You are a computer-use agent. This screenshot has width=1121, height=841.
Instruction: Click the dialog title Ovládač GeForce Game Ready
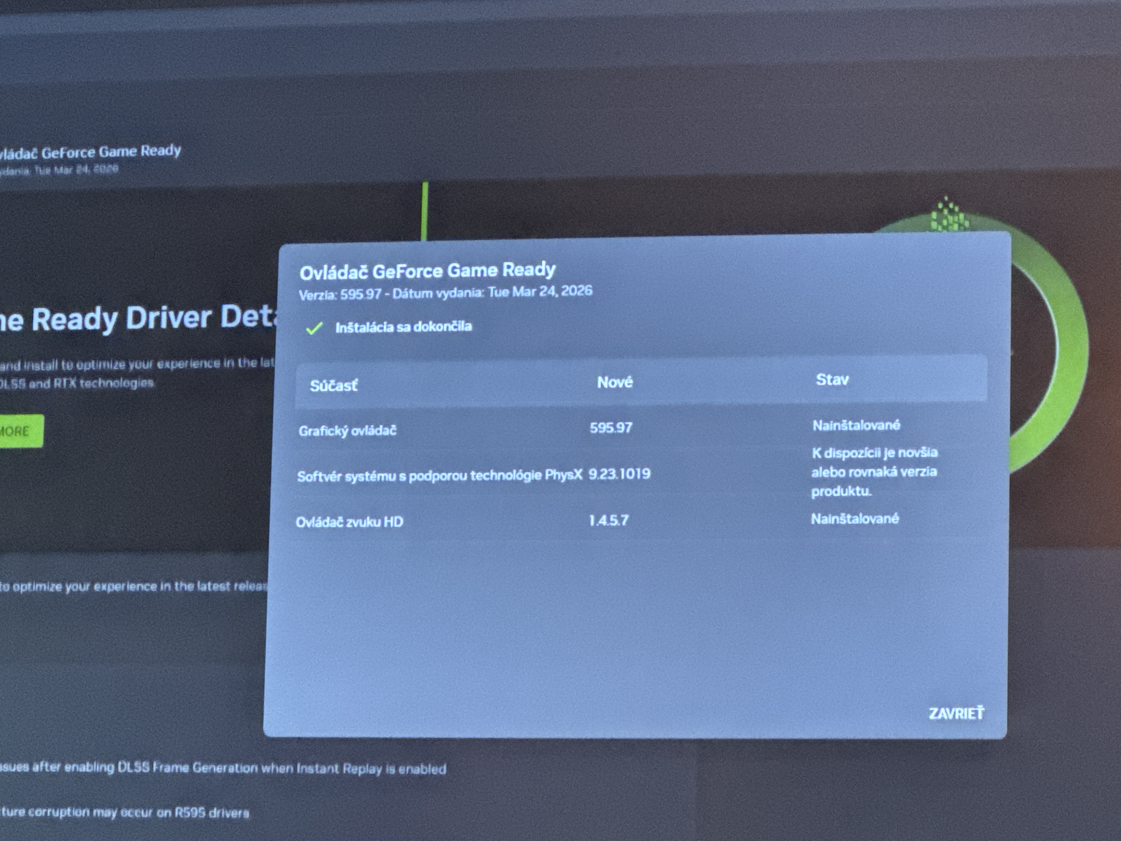[x=427, y=271]
